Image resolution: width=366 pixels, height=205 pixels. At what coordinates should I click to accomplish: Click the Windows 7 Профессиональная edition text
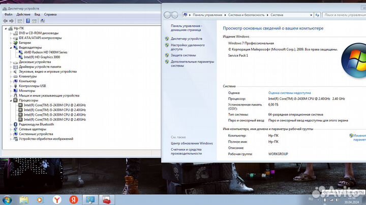[251, 43]
